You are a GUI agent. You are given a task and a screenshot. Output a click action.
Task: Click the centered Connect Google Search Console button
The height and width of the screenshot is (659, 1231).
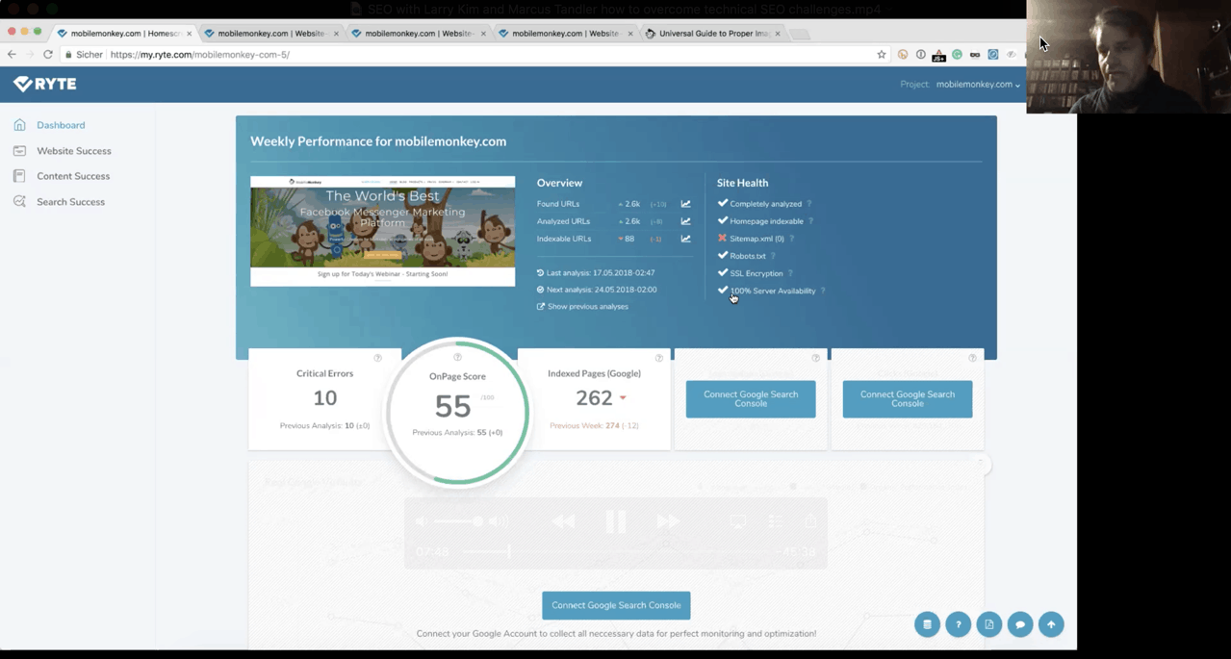[x=616, y=605]
